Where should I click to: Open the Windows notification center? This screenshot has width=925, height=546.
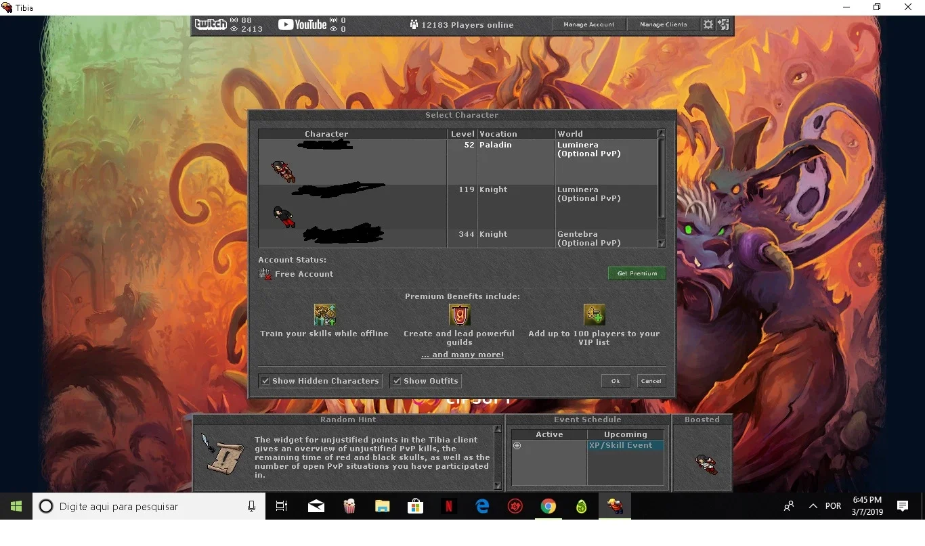tap(903, 506)
